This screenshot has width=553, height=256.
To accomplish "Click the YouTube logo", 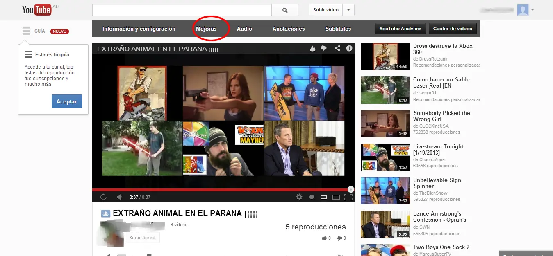I will click(x=37, y=10).
